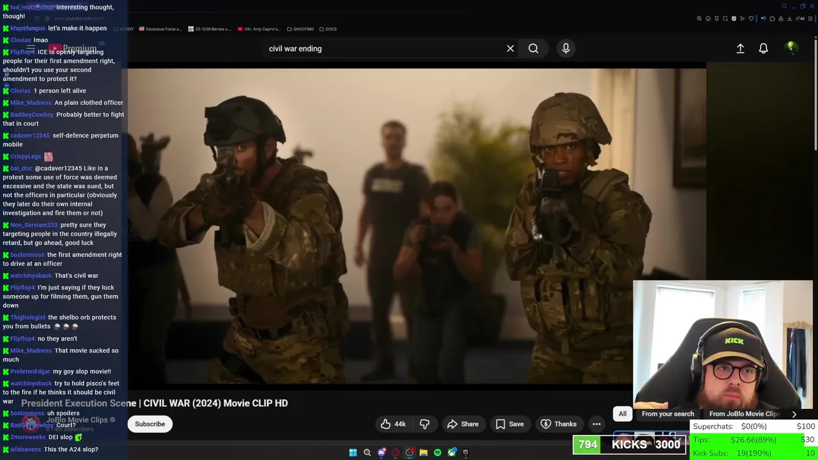This screenshot has height=460, width=818.
Task: Select the From your search chip
Action: coord(668,414)
